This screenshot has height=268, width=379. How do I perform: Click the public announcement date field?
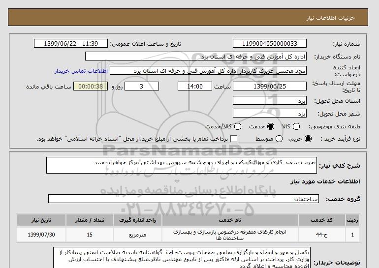tap(71, 43)
